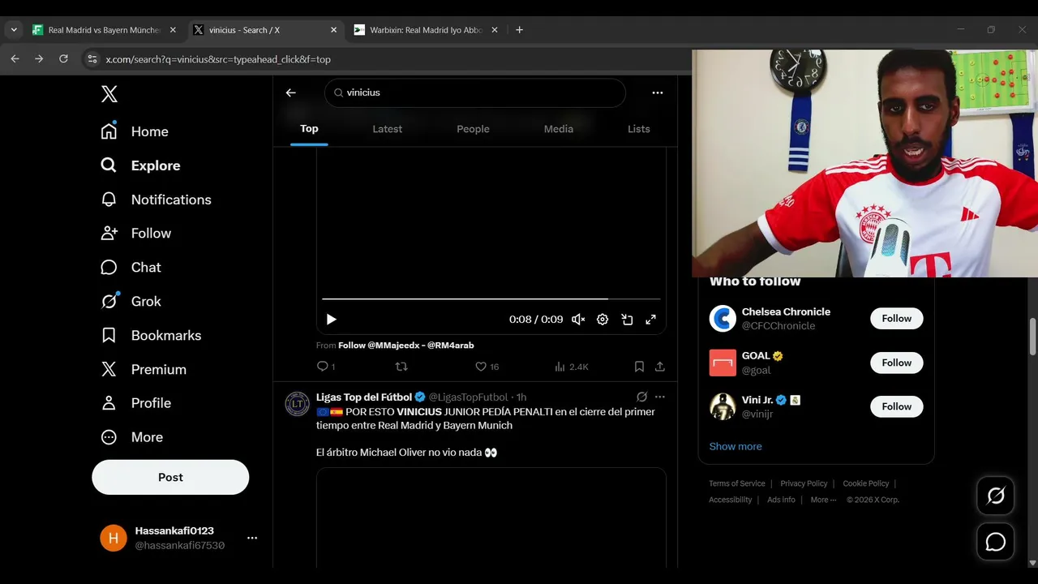1038x584 pixels.
Task: Like the tweet with 16 likes
Action: [487, 367]
